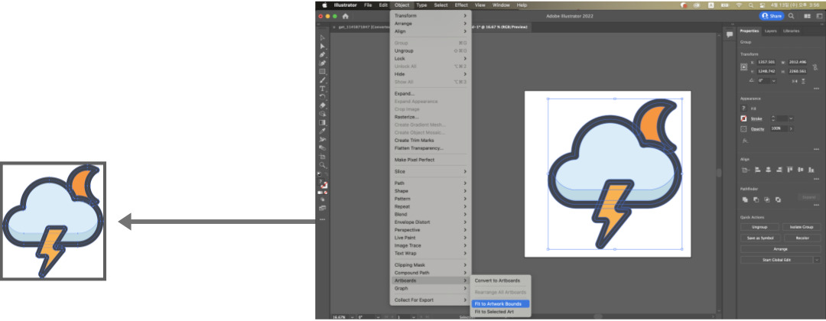Click the Home icon

pyautogui.click(x=346, y=16)
